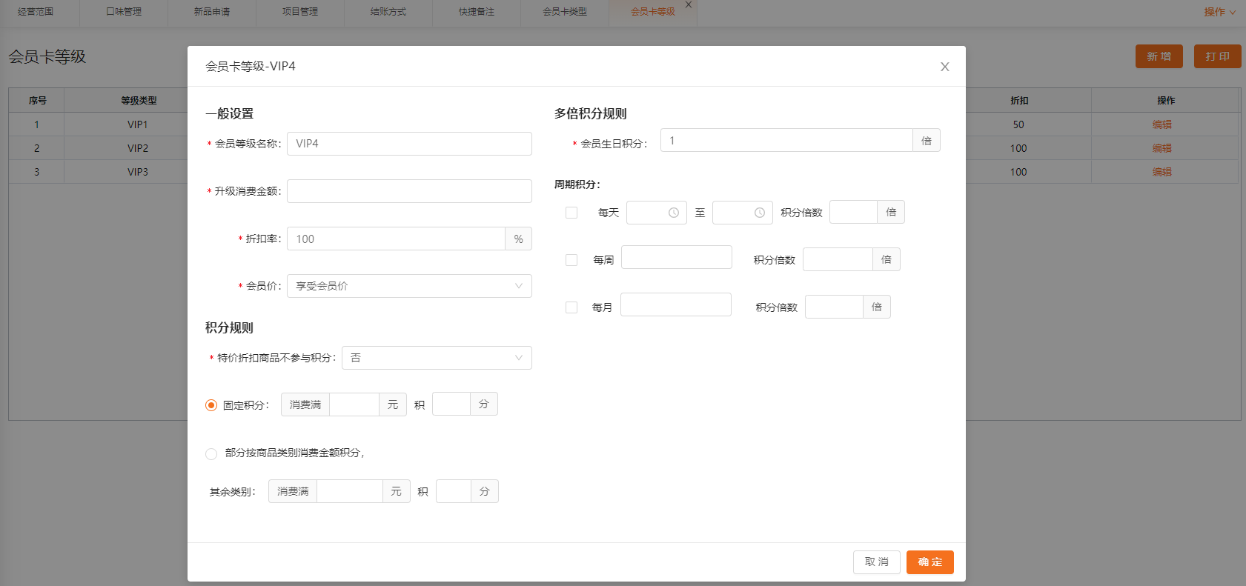The image size is (1246, 586).
Task: Switch to the 项目管理 tab
Action: (300, 12)
